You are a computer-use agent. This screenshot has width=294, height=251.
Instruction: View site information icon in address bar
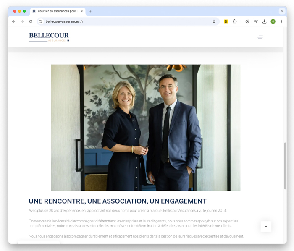click(41, 21)
